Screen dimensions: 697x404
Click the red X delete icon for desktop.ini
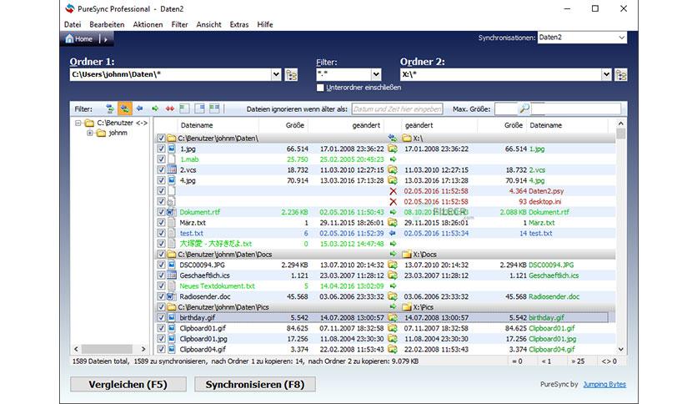(393, 201)
